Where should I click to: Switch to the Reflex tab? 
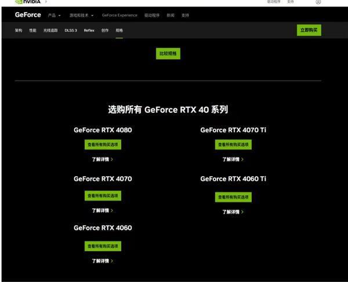pos(89,30)
